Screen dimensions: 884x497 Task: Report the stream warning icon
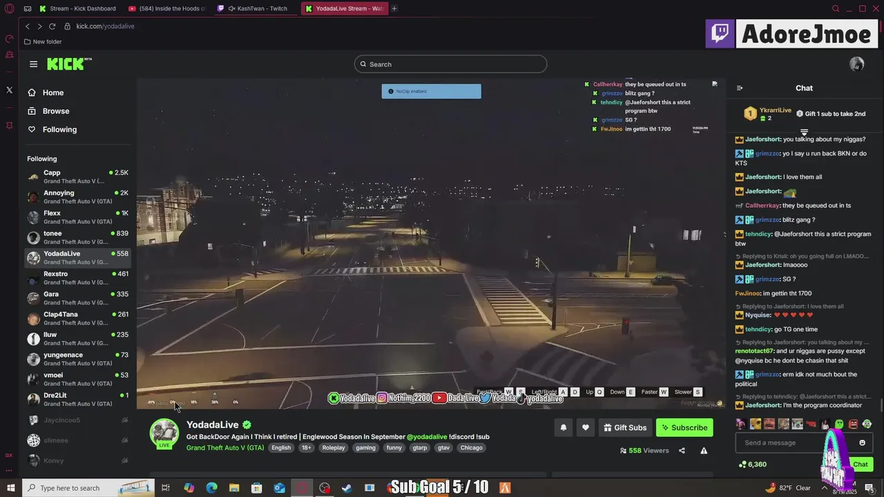704,451
